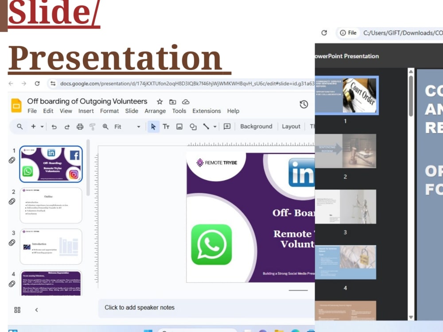The width and height of the screenshot is (443, 332).
Task: Expand the line tool options arrow
Action: coord(215,127)
